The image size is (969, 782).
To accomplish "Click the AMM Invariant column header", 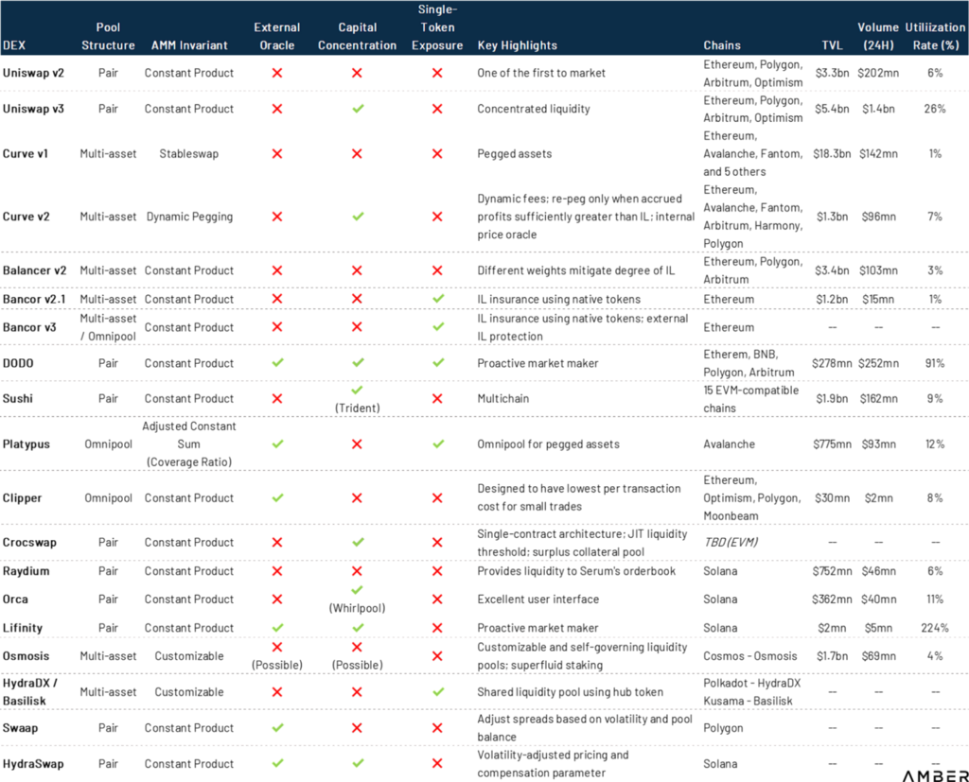I will 189,45.
